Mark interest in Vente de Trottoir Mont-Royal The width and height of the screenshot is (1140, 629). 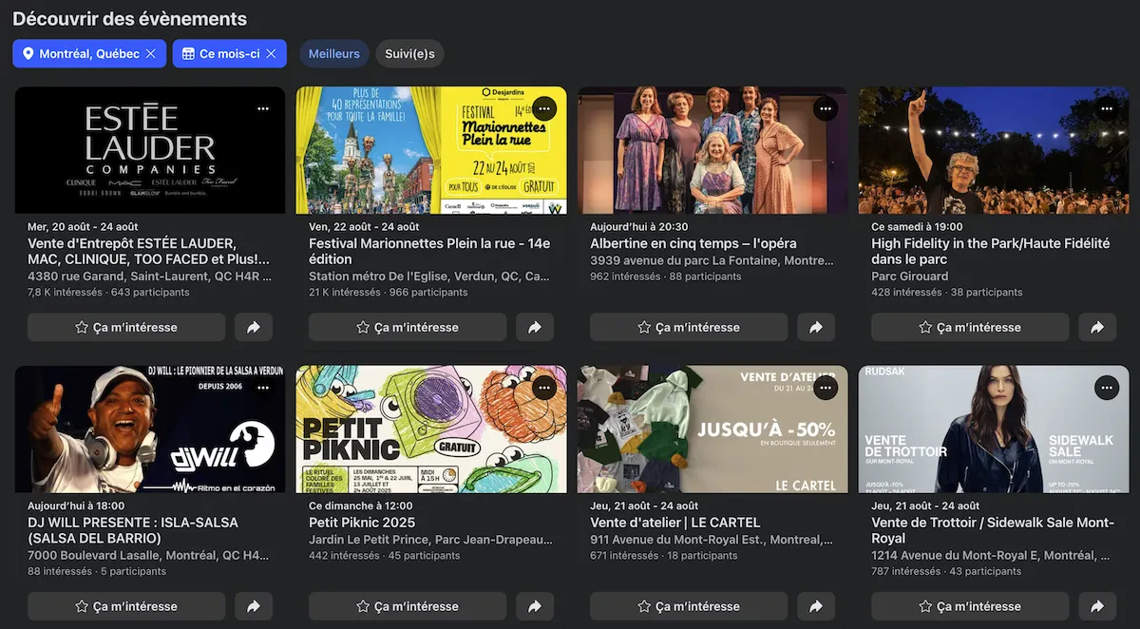970,606
